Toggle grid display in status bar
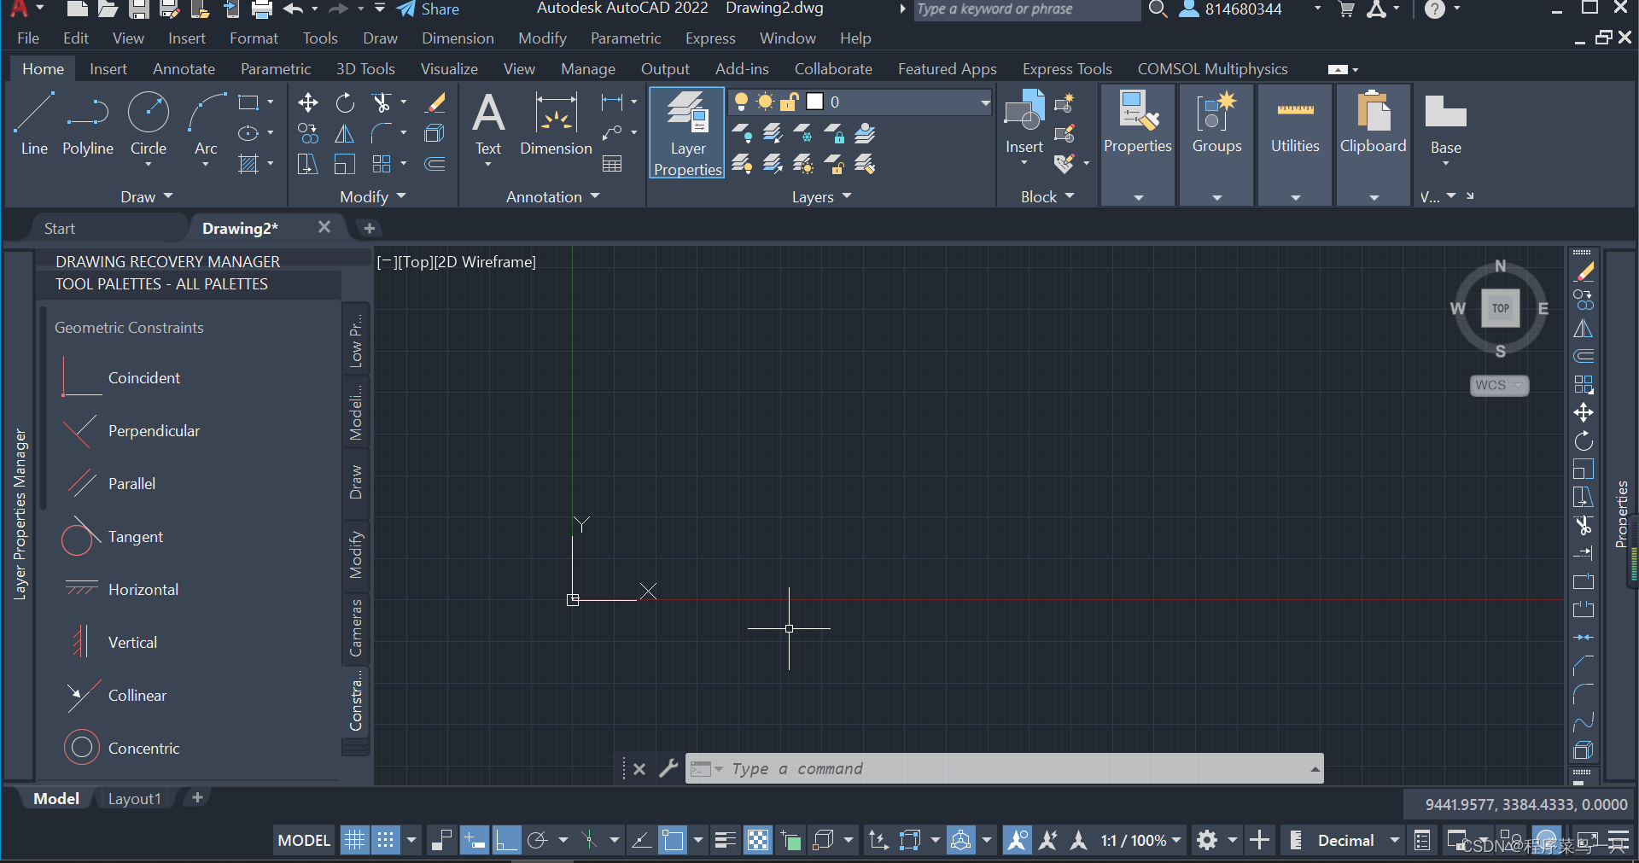The image size is (1639, 863). 354,841
